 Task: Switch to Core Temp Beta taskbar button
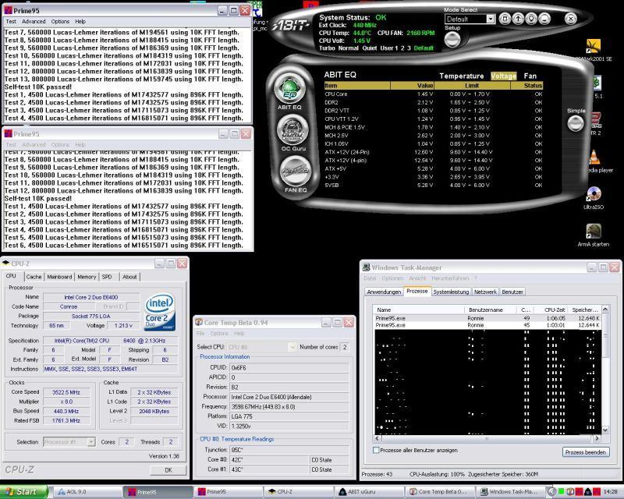tap(438, 492)
